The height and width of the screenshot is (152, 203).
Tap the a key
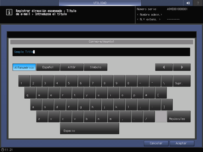click(36, 105)
